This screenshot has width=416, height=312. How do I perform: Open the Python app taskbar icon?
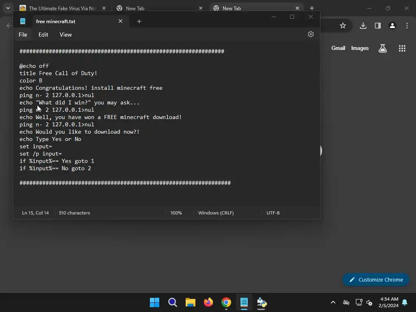pos(262,302)
